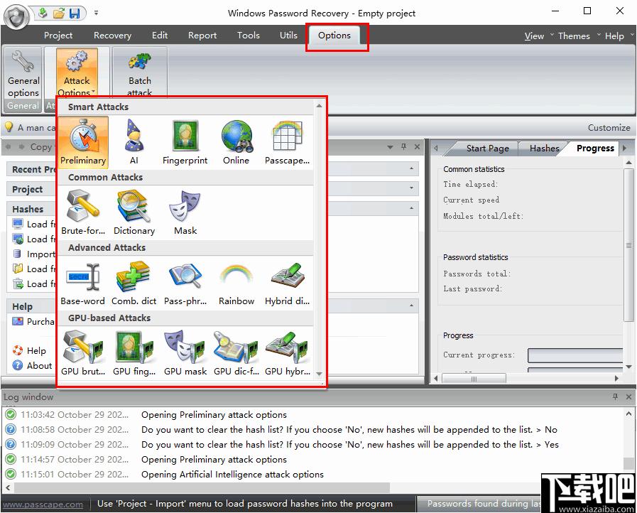
Task: Switch to the Report tab
Action: 202,36
